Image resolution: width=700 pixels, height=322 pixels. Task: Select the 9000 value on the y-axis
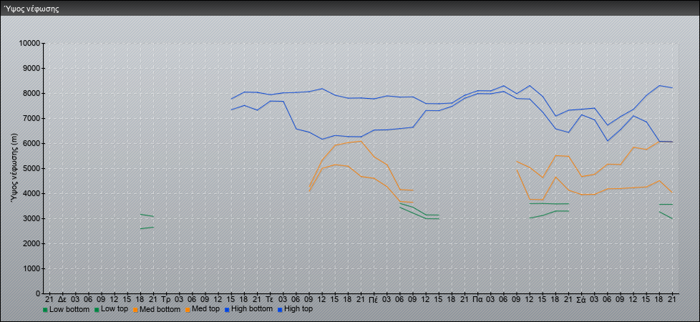point(31,68)
